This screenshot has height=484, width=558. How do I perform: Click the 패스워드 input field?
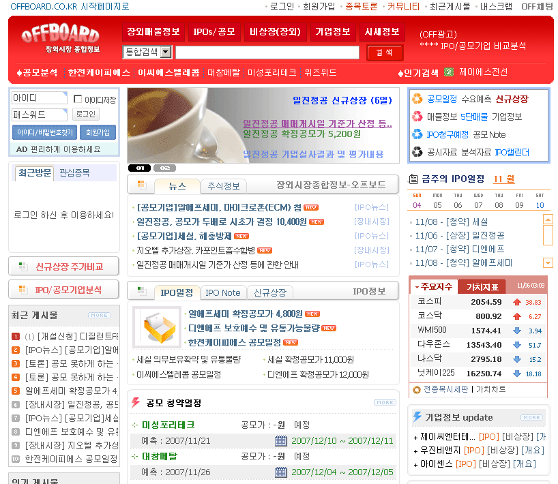(x=39, y=115)
